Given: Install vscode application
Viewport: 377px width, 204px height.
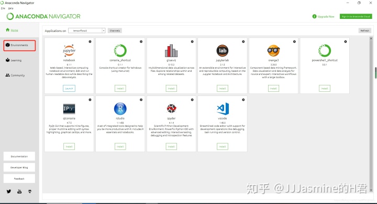Looking at the screenshot, I should click(x=223, y=146).
